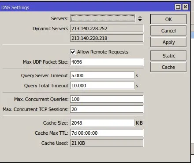194x165 pixels.
Task: Edit the Cache Max TTL field
Action: (107, 133)
